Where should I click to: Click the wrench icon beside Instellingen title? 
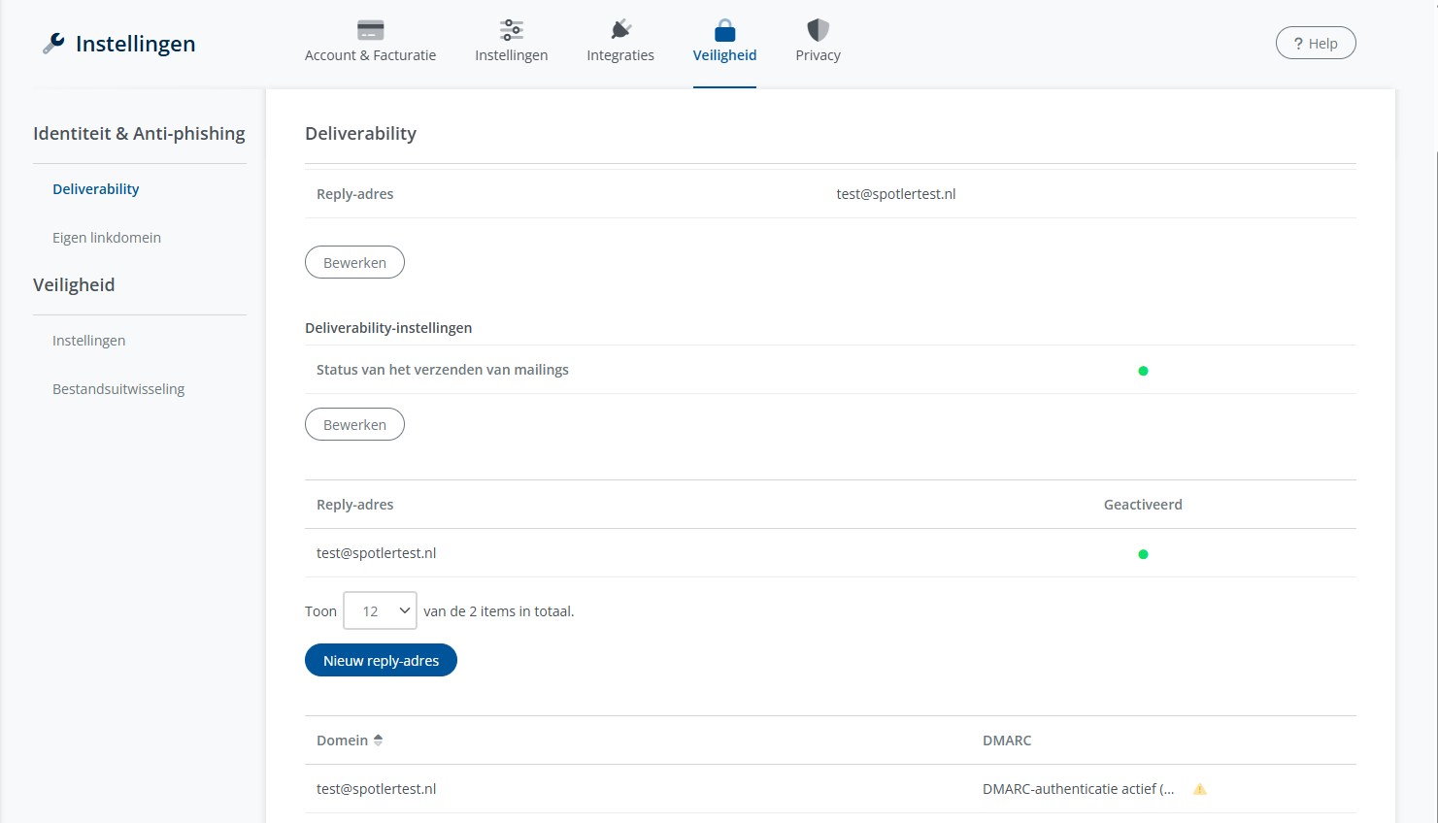(53, 44)
